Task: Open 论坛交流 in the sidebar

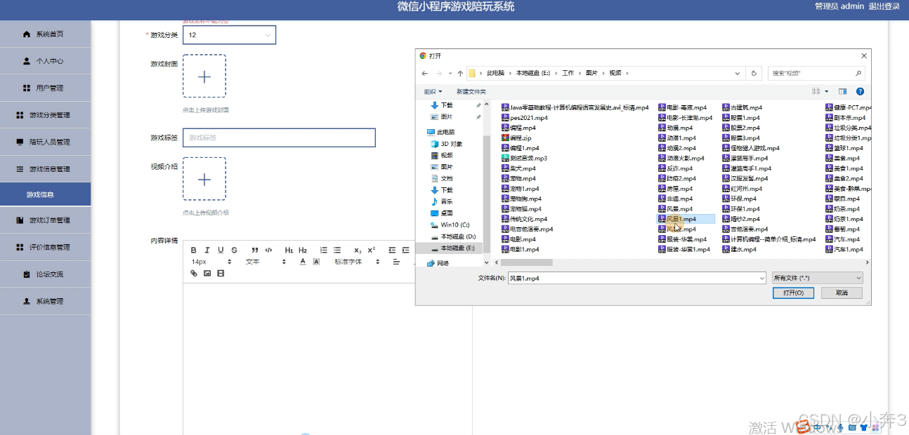Action: coord(45,274)
